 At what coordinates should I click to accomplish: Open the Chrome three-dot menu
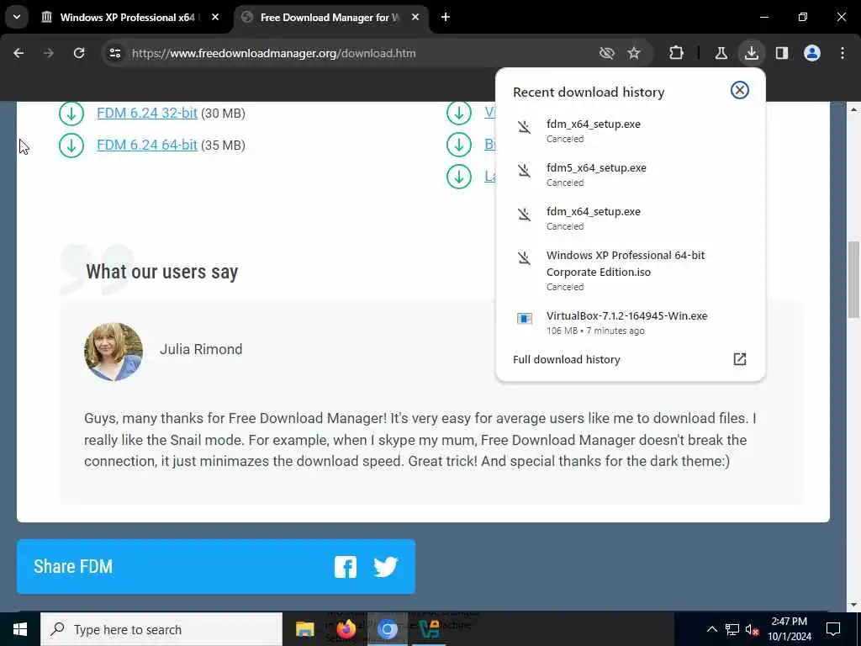(x=843, y=53)
